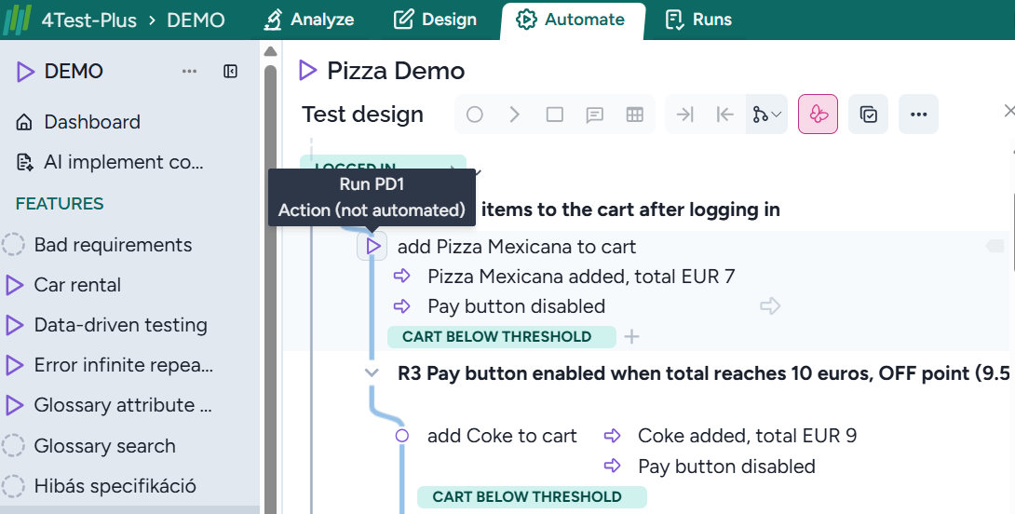Select the Car rental feature
Screen dimensions: 1015x514
click(x=77, y=285)
